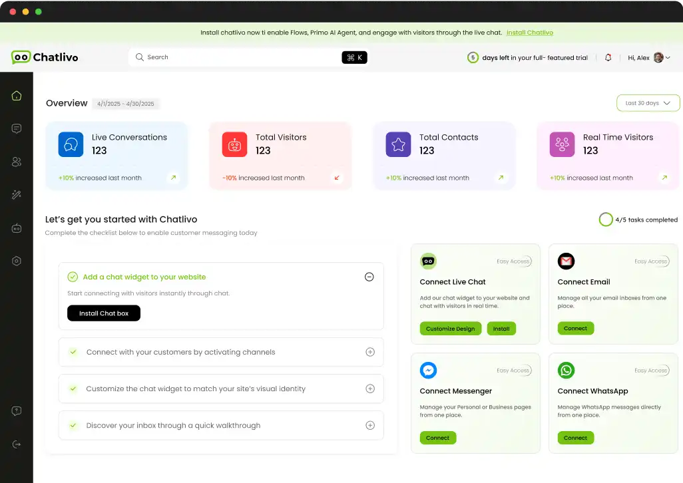This screenshot has width=683, height=483.
Task: Click 'Connect WhatsApp' card title
Action: click(x=592, y=391)
